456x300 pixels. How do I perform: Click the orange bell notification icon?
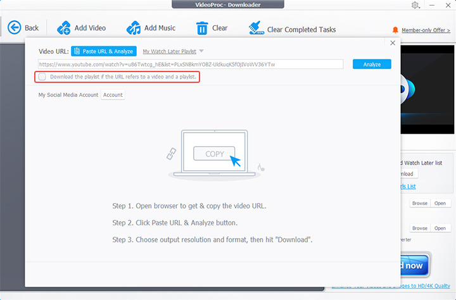coord(395,30)
